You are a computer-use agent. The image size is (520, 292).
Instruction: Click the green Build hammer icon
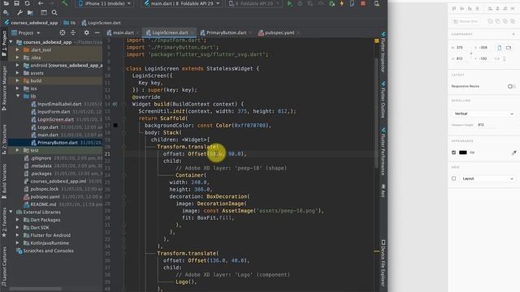tap(64, 3)
